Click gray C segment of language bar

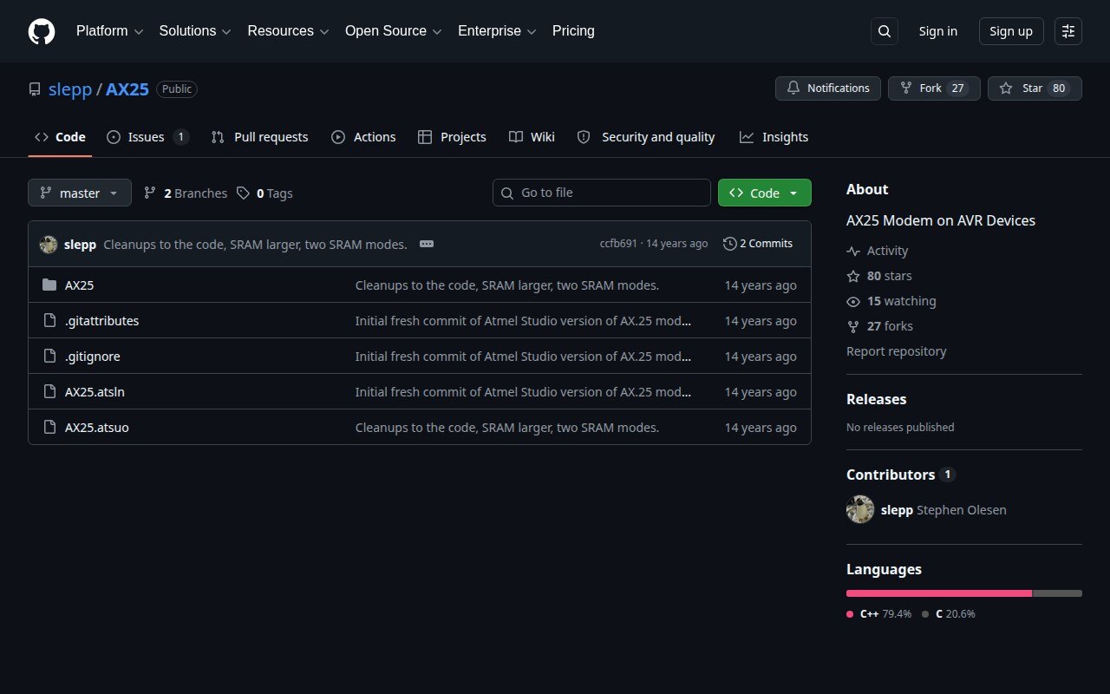point(1058,593)
